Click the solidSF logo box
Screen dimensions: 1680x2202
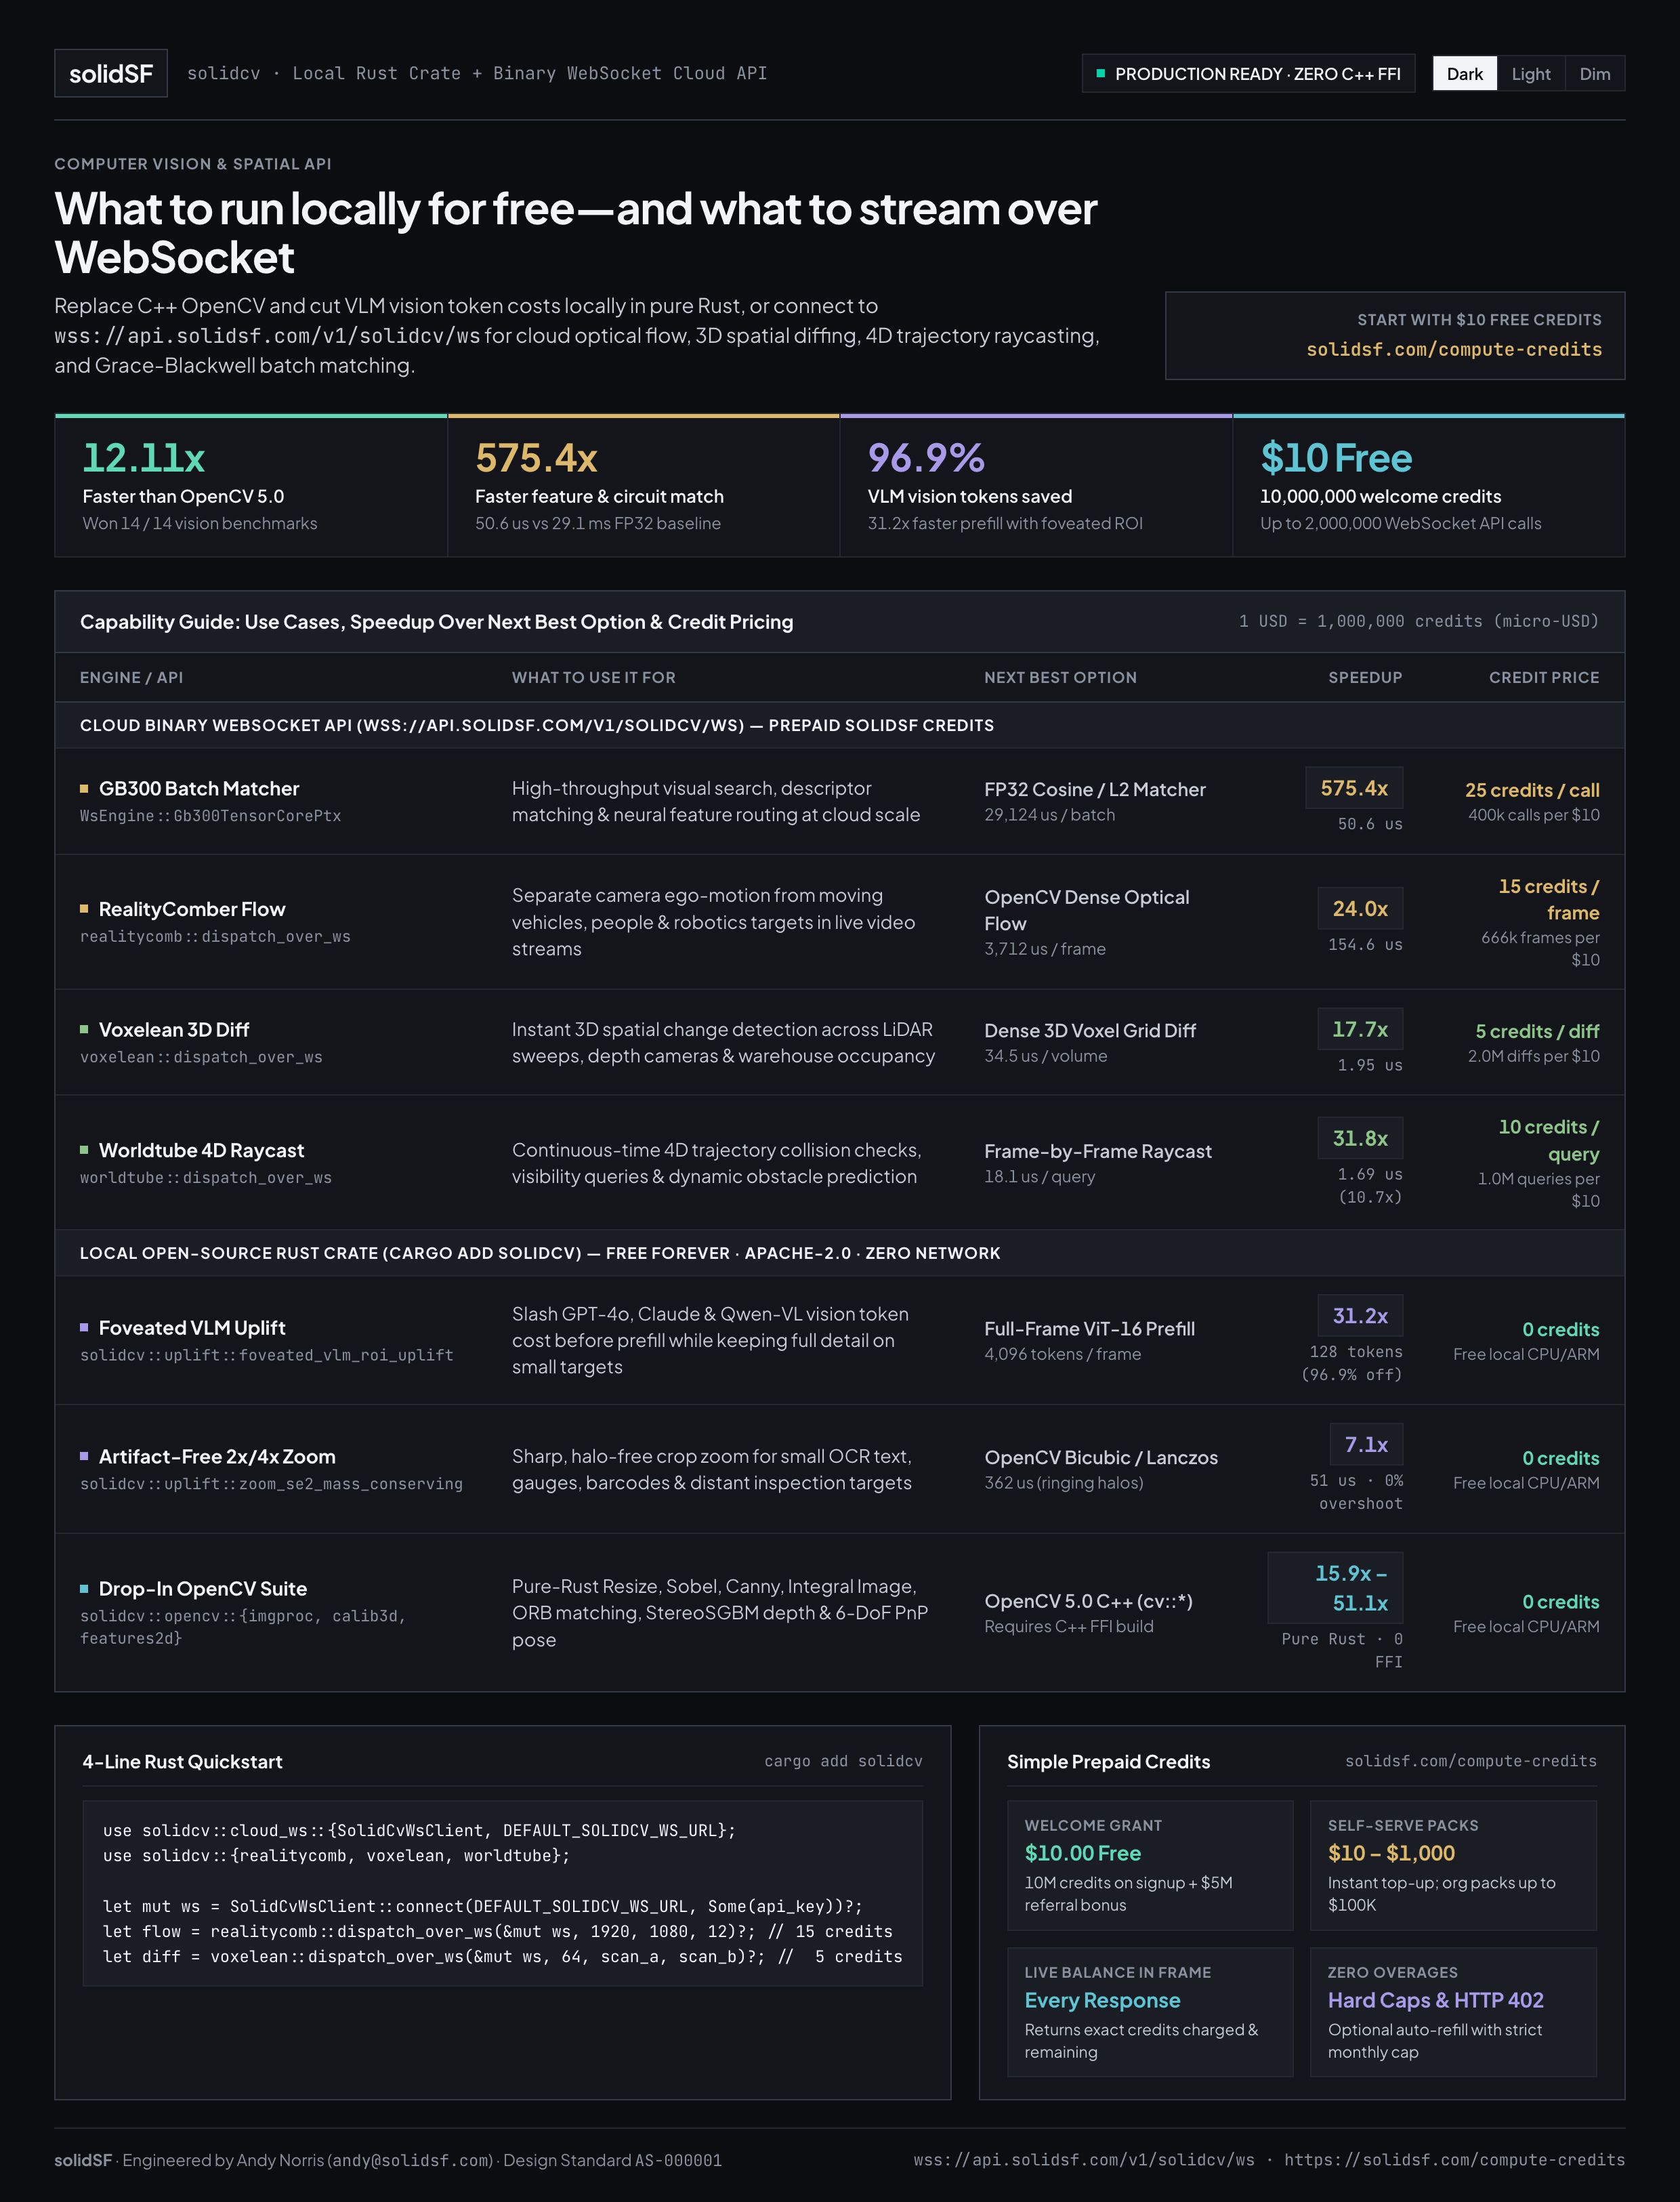111,74
